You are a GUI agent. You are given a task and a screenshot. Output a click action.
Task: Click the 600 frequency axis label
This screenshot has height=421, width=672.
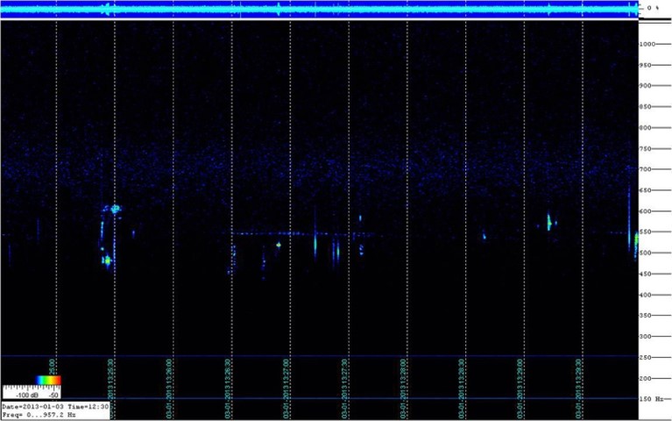point(646,211)
